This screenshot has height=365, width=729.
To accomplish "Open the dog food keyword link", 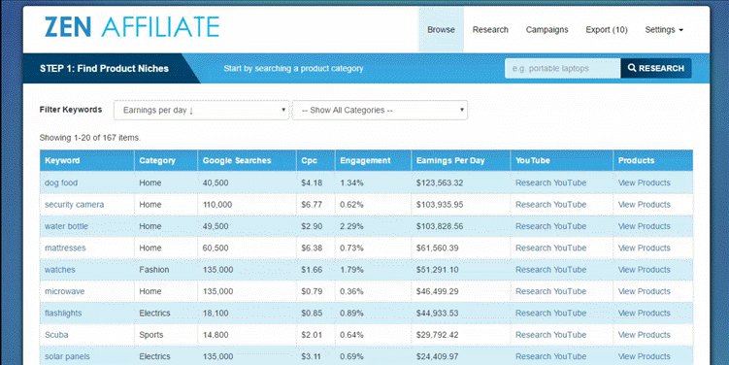I will (61, 182).
